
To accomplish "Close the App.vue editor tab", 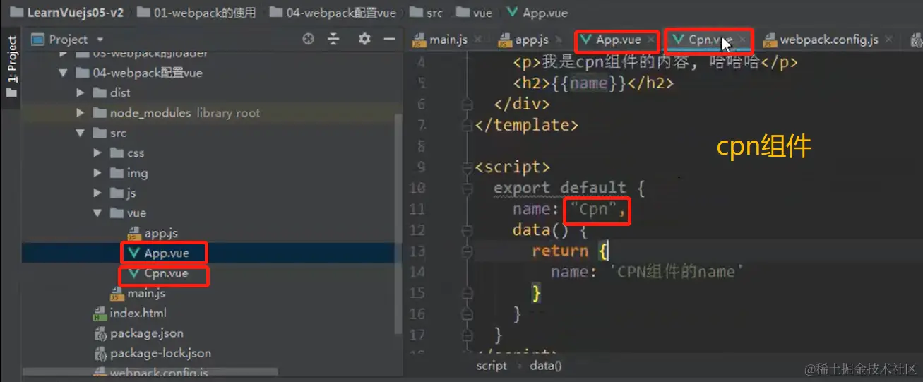I will [650, 40].
